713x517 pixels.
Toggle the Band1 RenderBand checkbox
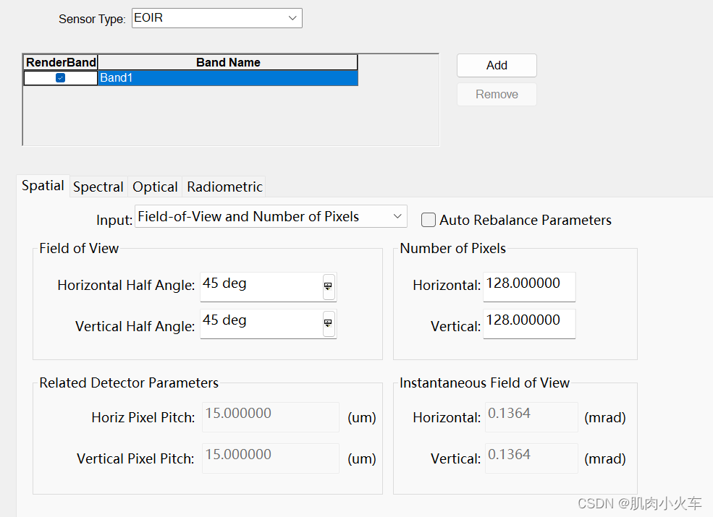coord(61,78)
